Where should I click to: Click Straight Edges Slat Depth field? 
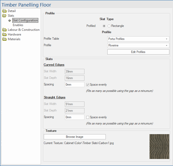point(75,111)
